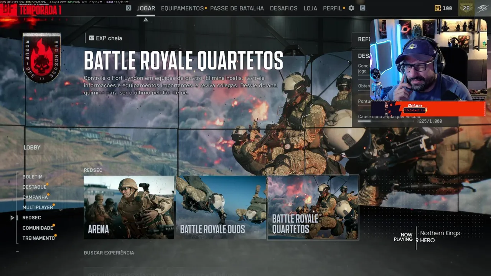The height and width of the screenshot is (276, 491).
Task: Select the ARENA mode card
Action: tap(129, 207)
